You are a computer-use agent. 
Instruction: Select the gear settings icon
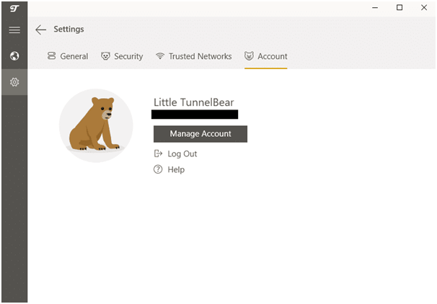[14, 82]
